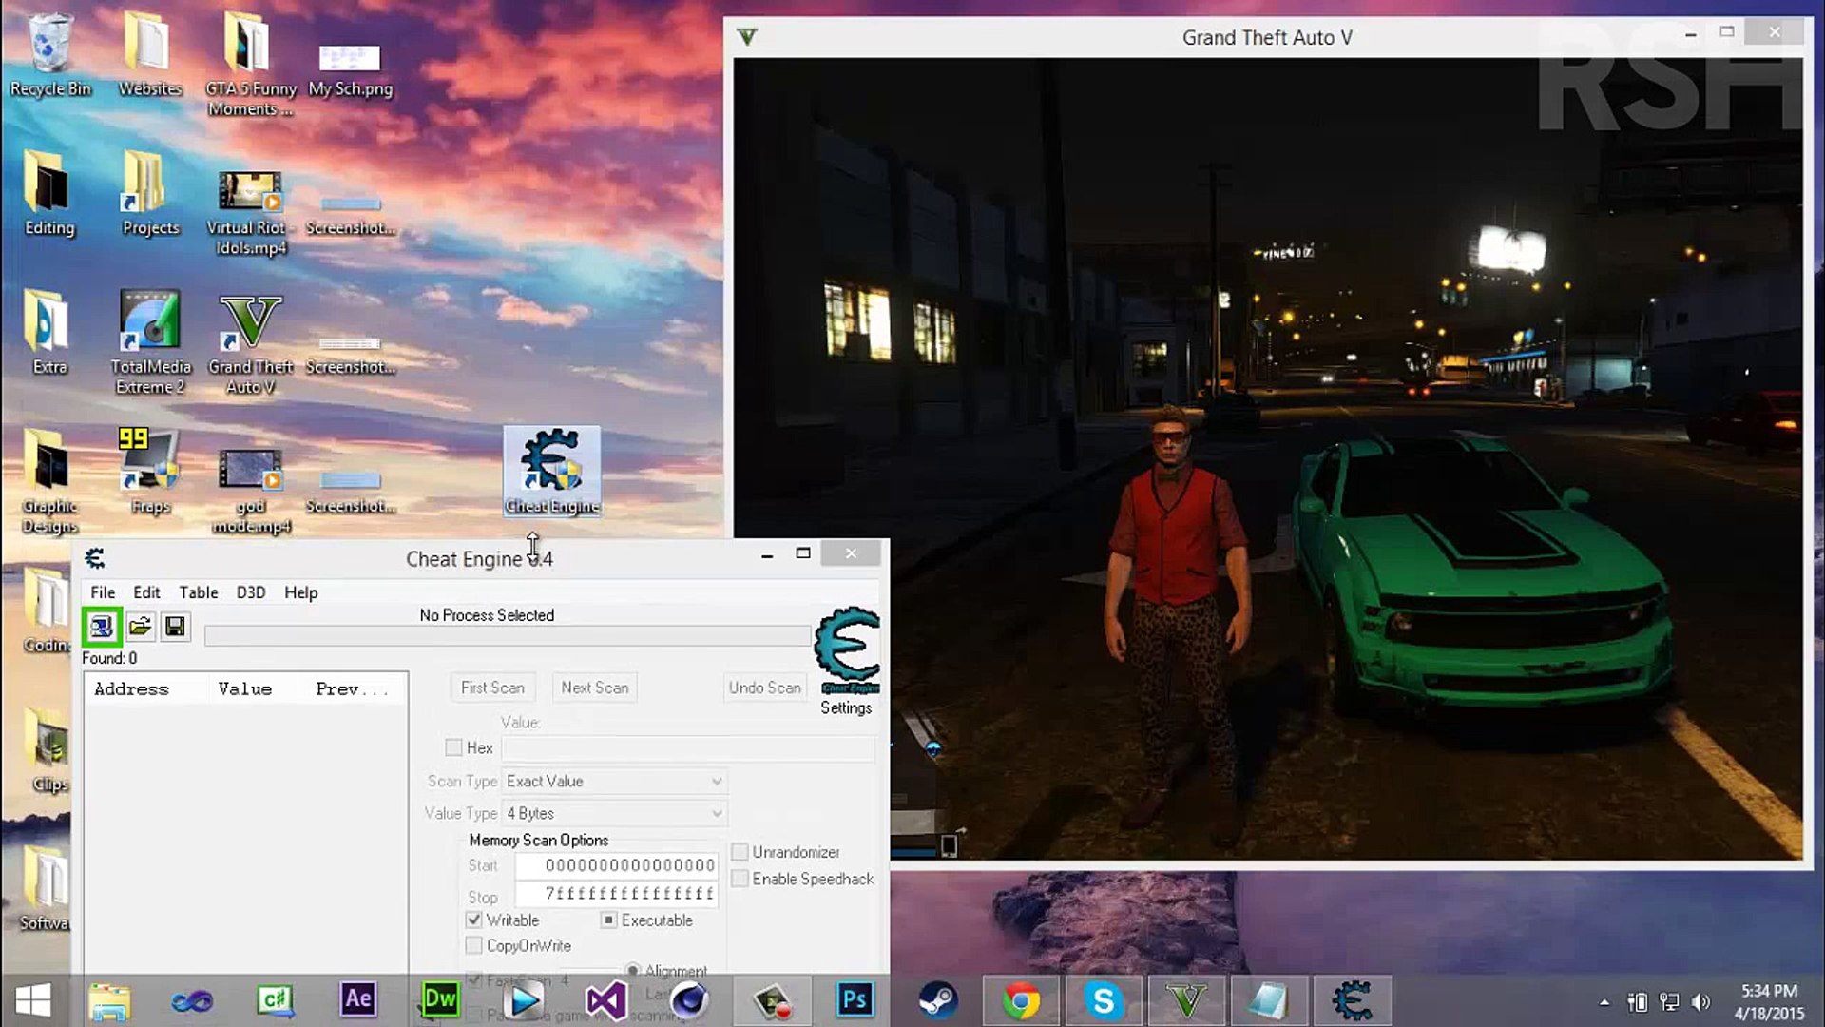Click the scan progress bar

[x=508, y=636]
